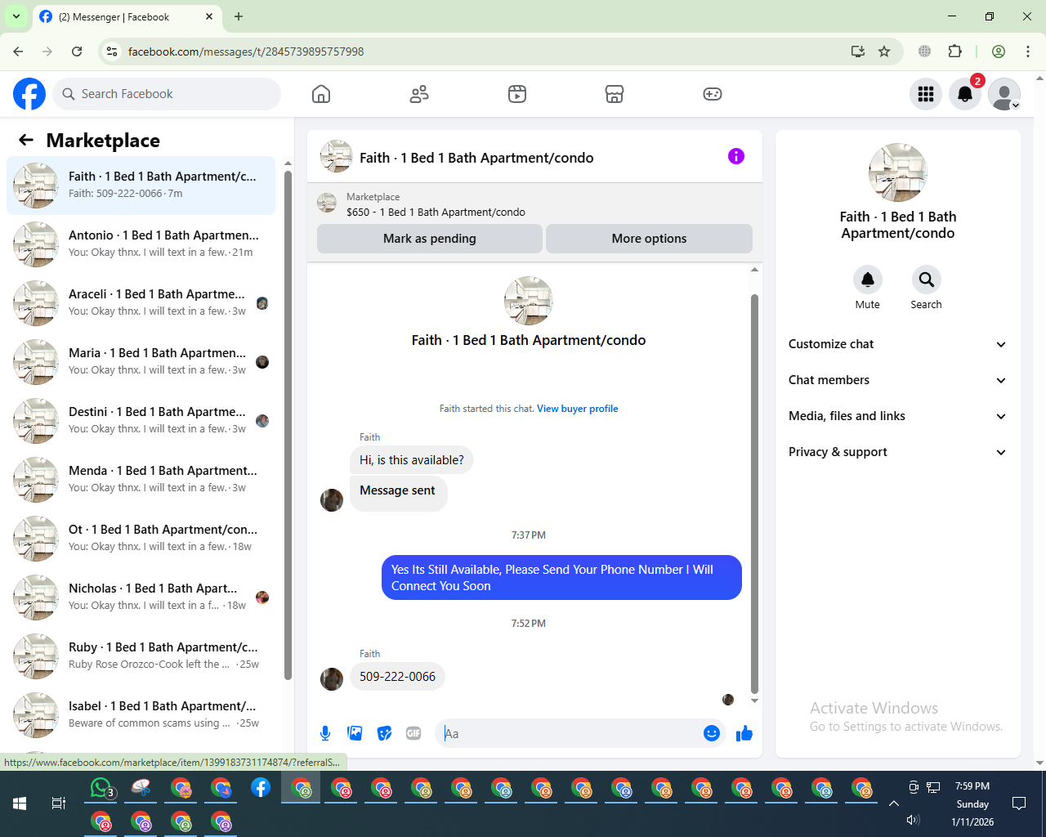Bookmark this page with star icon
The image size is (1046, 837).
[884, 51]
